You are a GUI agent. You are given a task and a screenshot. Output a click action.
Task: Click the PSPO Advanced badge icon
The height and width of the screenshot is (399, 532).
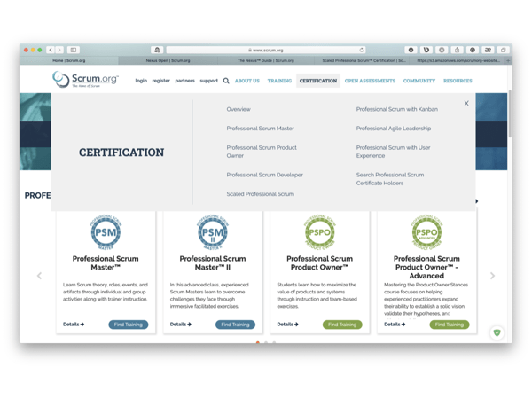[426, 232]
